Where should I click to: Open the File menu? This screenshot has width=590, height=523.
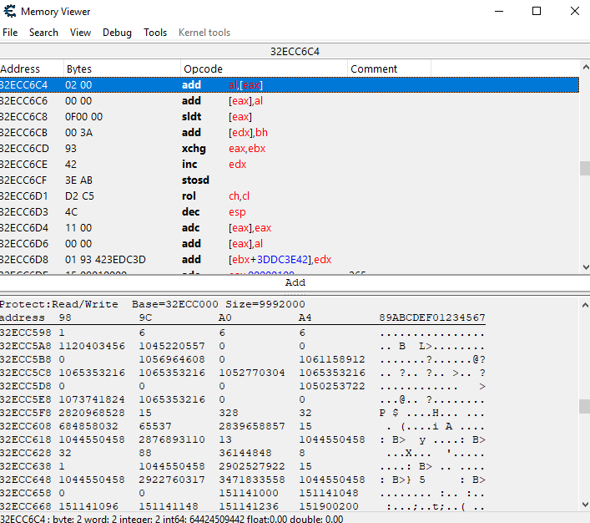(10, 33)
